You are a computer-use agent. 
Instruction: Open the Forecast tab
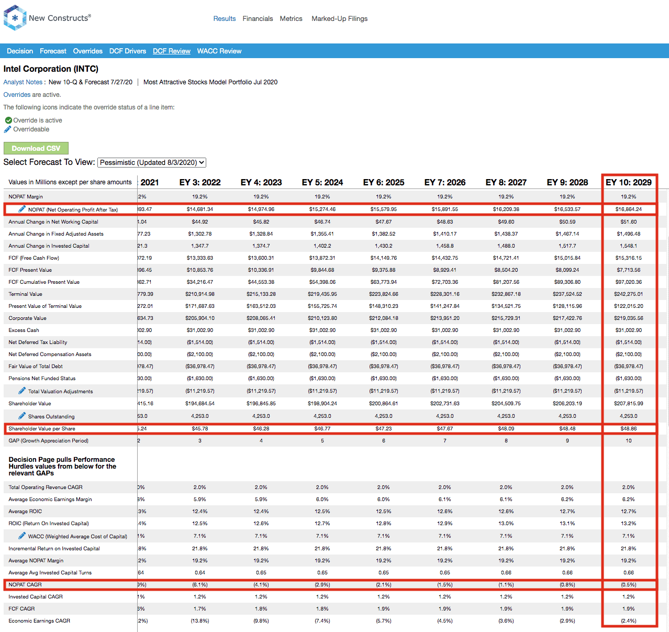[53, 51]
